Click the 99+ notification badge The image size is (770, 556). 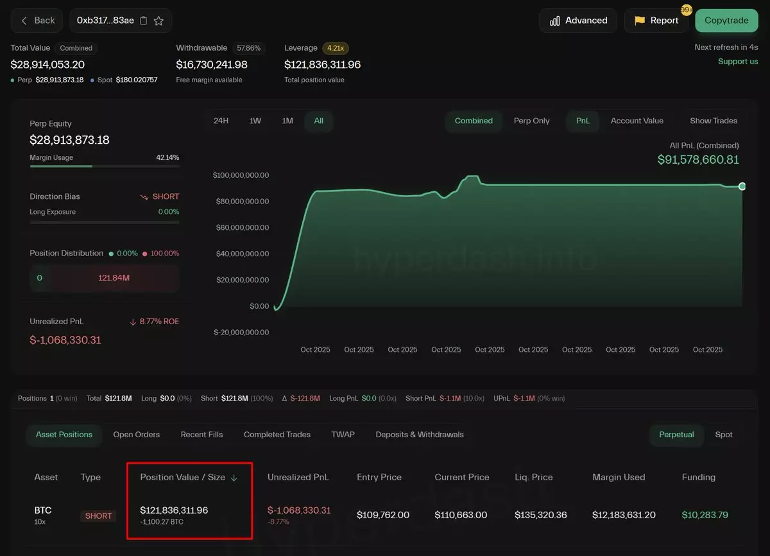point(686,10)
